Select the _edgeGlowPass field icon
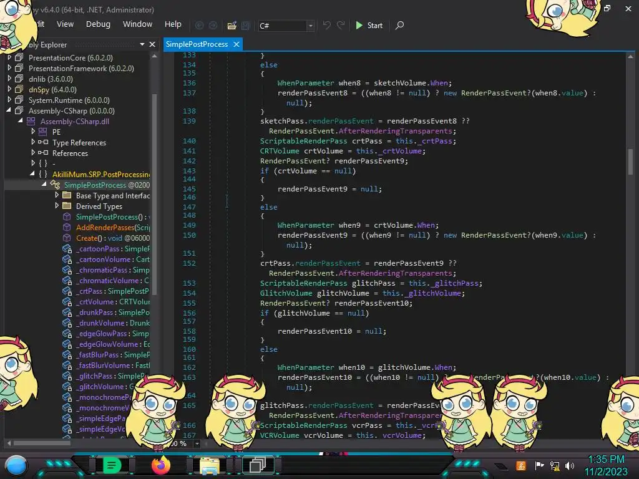 [x=67, y=333]
